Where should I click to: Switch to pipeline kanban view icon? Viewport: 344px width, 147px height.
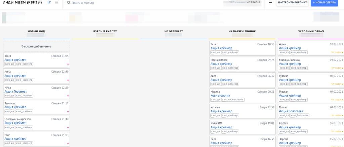click(x=49, y=3)
